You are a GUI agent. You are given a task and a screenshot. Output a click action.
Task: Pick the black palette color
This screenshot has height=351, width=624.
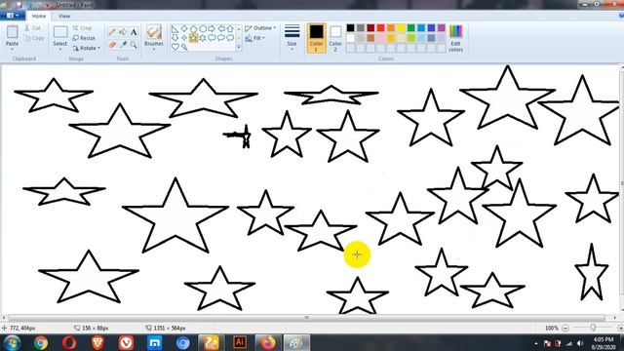coord(351,28)
